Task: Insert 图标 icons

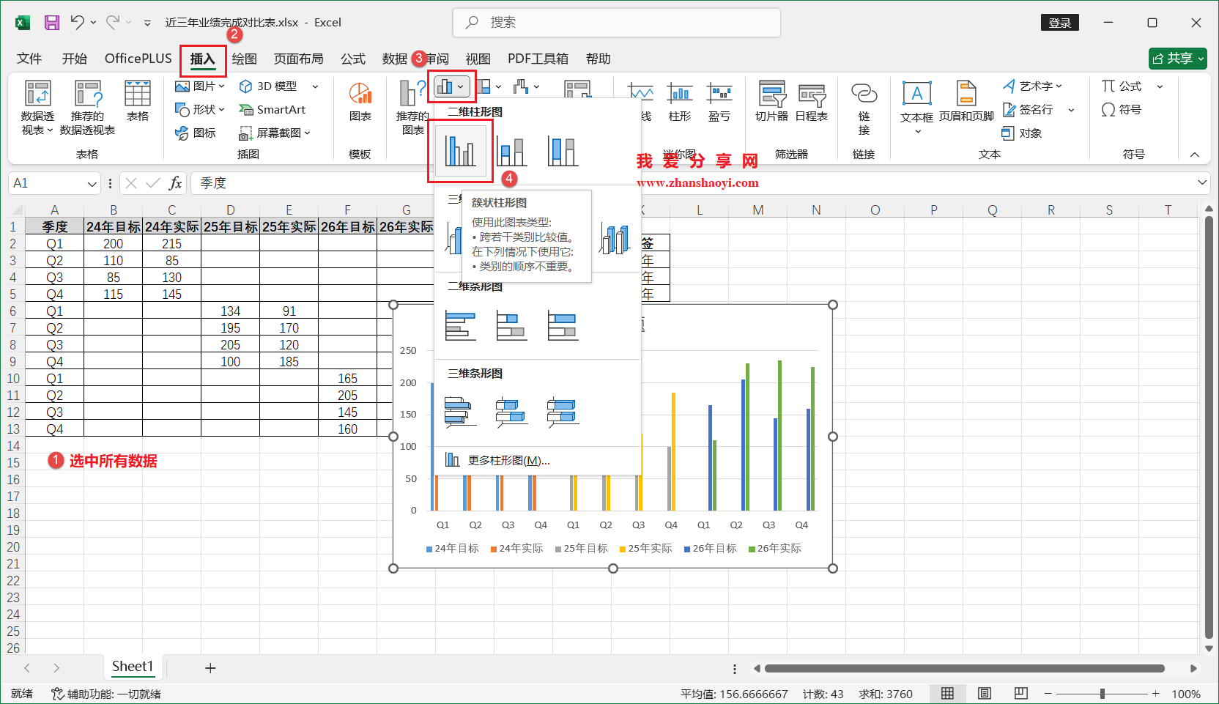Action: pyautogui.click(x=196, y=133)
